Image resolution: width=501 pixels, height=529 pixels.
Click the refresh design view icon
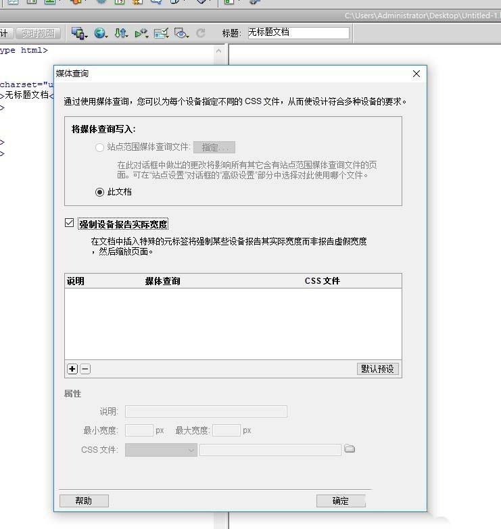pos(201,33)
